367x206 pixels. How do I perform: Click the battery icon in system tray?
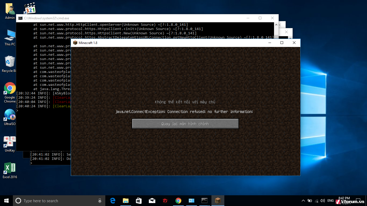(310, 201)
